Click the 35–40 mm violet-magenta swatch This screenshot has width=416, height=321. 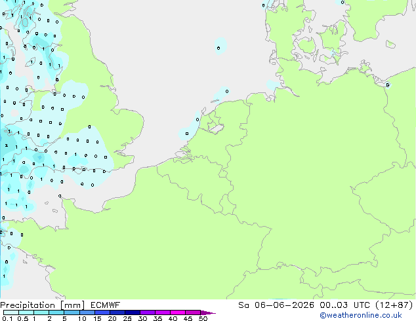click(162, 312)
